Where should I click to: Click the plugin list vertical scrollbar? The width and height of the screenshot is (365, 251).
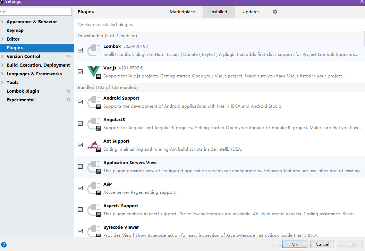[x=364, y=39]
